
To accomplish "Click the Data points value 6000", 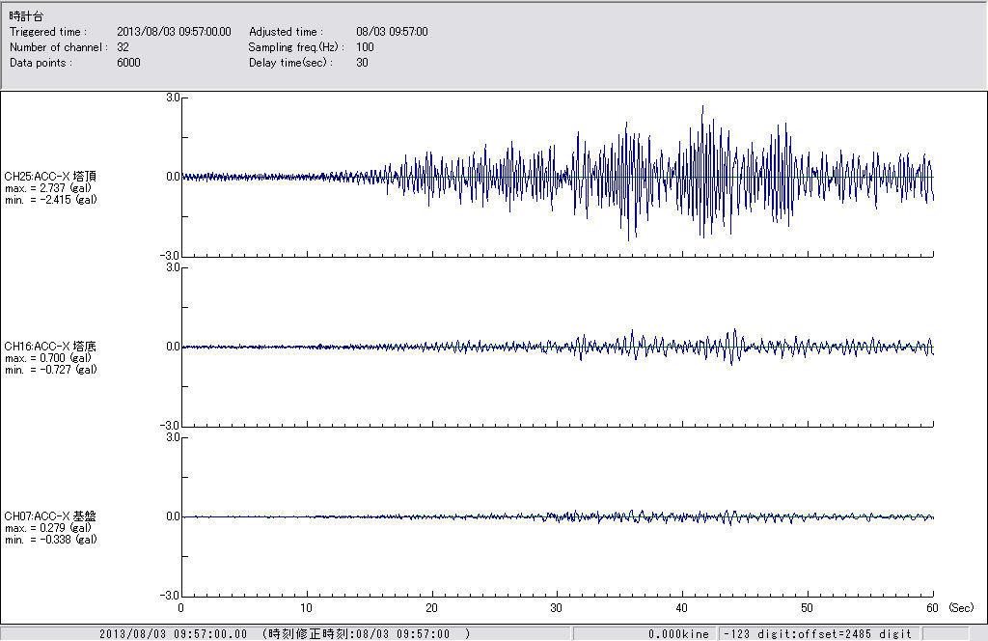I will coord(128,63).
